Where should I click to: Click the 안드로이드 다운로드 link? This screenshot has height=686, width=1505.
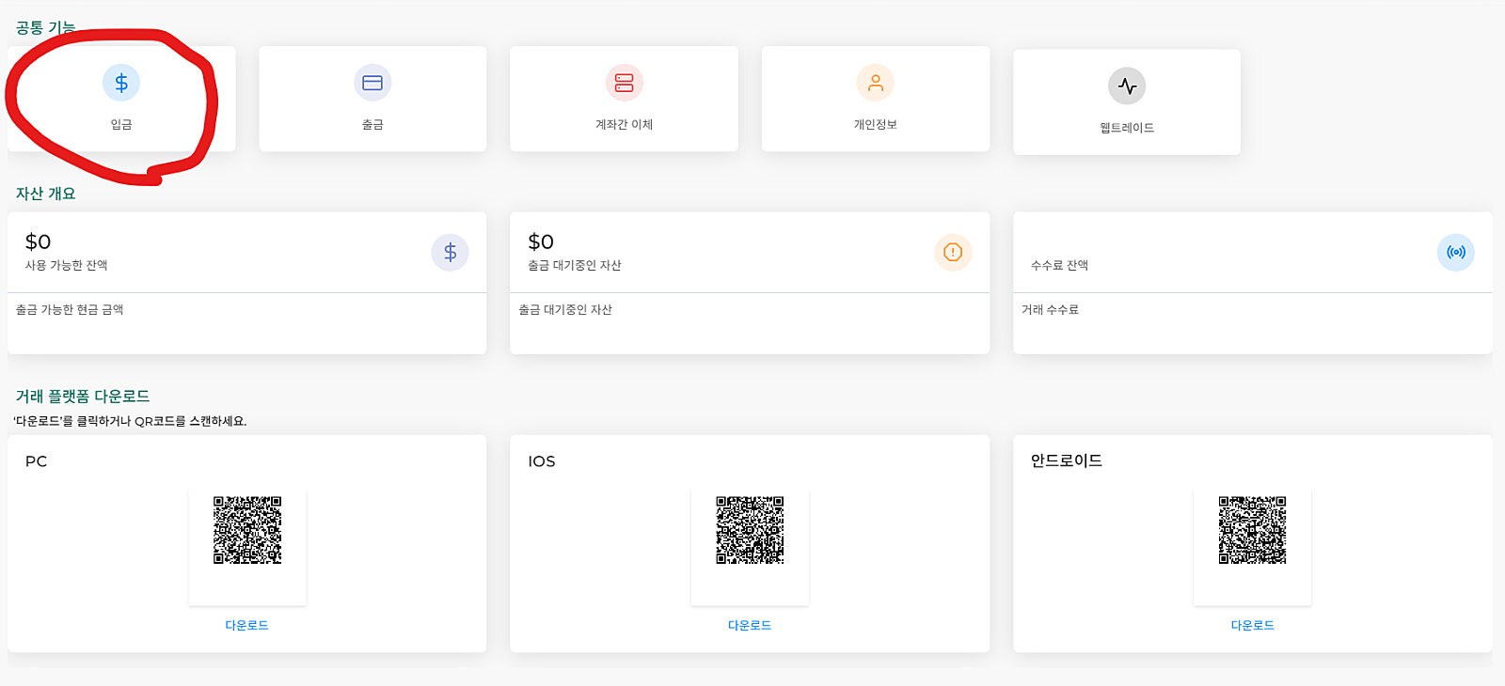(1252, 625)
